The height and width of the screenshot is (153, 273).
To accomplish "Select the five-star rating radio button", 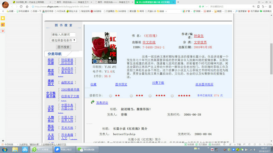I will click(172, 96).
